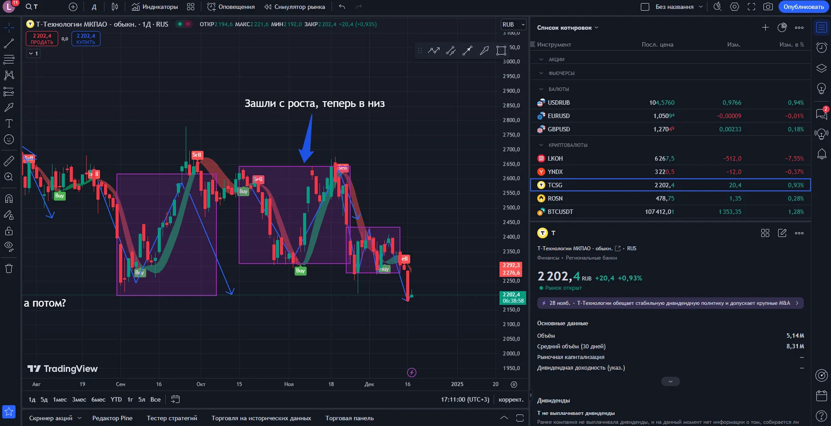Toggle the коррект. adjustment setting
The image size is (831, 426).
pyautogui.click(x=511, y=399)
